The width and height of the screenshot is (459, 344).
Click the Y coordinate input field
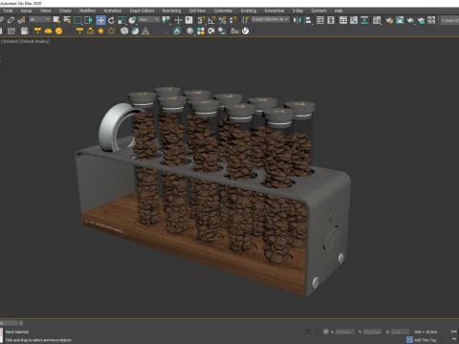[372, 332]
